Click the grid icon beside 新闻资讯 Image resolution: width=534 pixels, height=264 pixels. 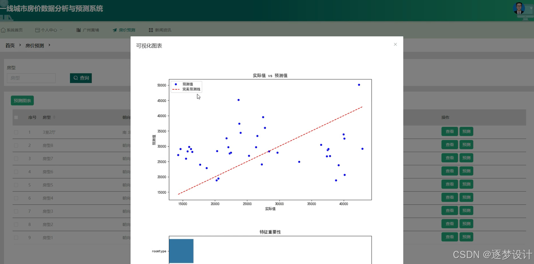tap(151, 30)
